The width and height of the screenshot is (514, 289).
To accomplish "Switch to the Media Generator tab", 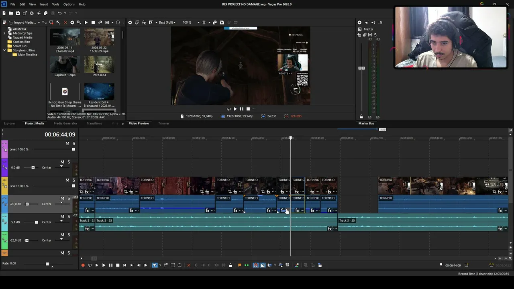I will click(x=65, y=123).
